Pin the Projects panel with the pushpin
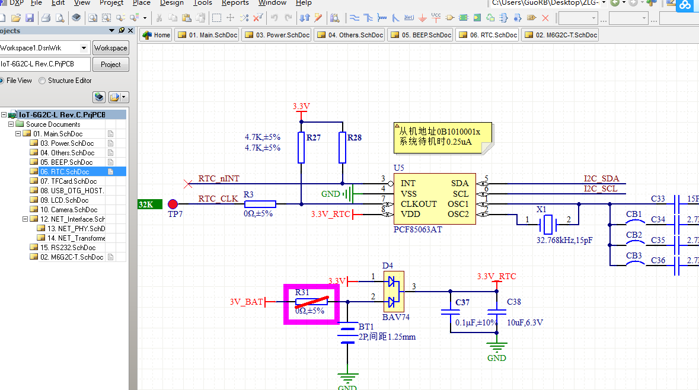Viewport: 699px width, 390px height. [x=122, y=30]
